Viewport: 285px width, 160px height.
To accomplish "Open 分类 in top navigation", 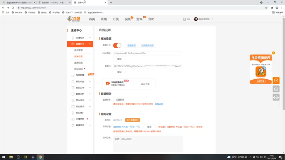I will coord(115,19).
